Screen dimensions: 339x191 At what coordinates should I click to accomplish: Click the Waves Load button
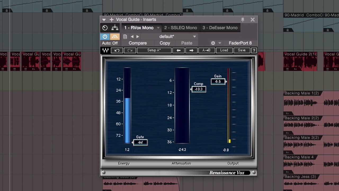(224, 50)
